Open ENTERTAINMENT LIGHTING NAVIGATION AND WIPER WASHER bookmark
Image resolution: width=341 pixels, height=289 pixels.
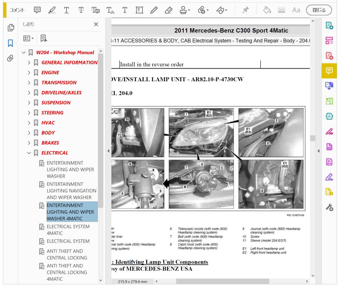click(71, 191)
